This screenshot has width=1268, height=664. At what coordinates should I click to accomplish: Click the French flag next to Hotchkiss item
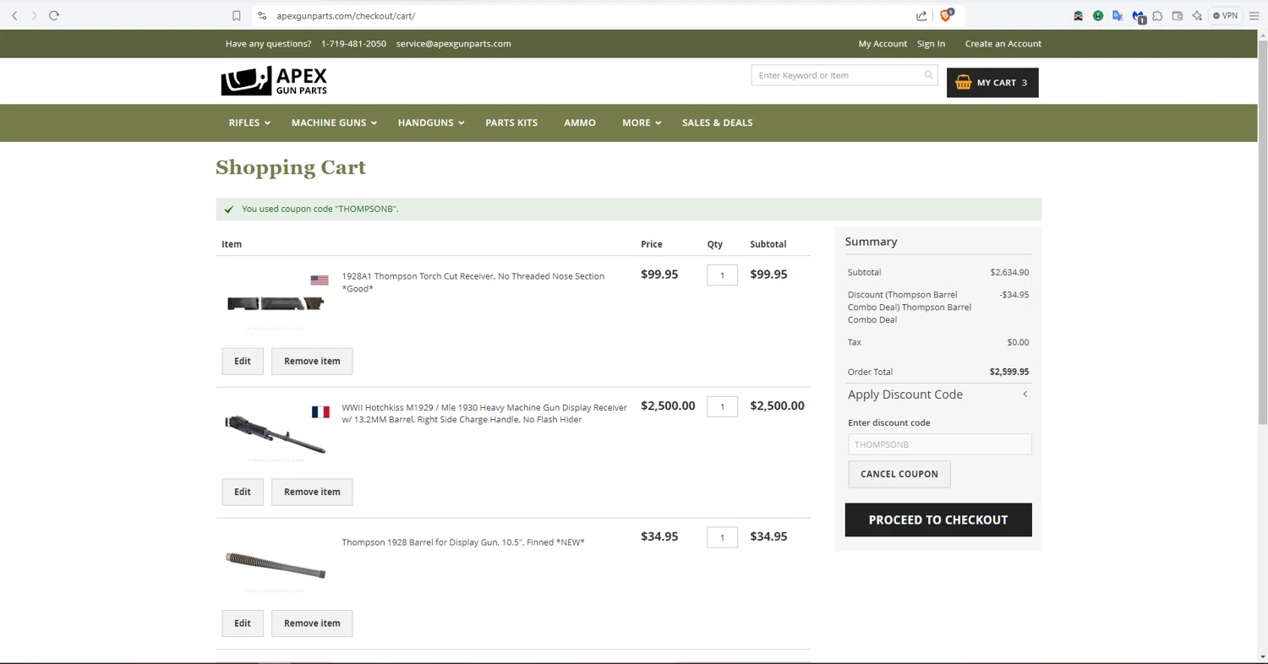(320, 412)
